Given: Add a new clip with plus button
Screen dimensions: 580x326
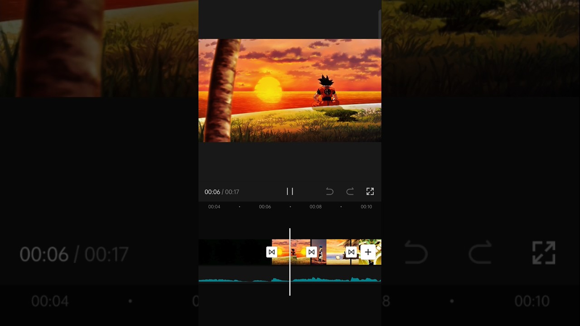Looking at the screenshot, I should tap(368, 252).
